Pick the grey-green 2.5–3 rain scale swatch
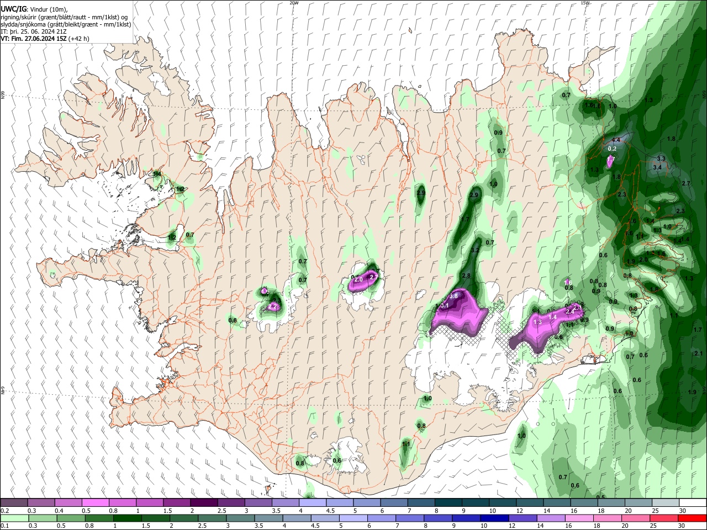Image resolution: width=707 pixels, height=530 pixels. point(212,518)
